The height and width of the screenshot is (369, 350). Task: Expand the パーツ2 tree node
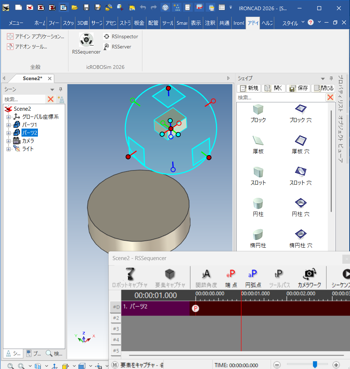8,133
